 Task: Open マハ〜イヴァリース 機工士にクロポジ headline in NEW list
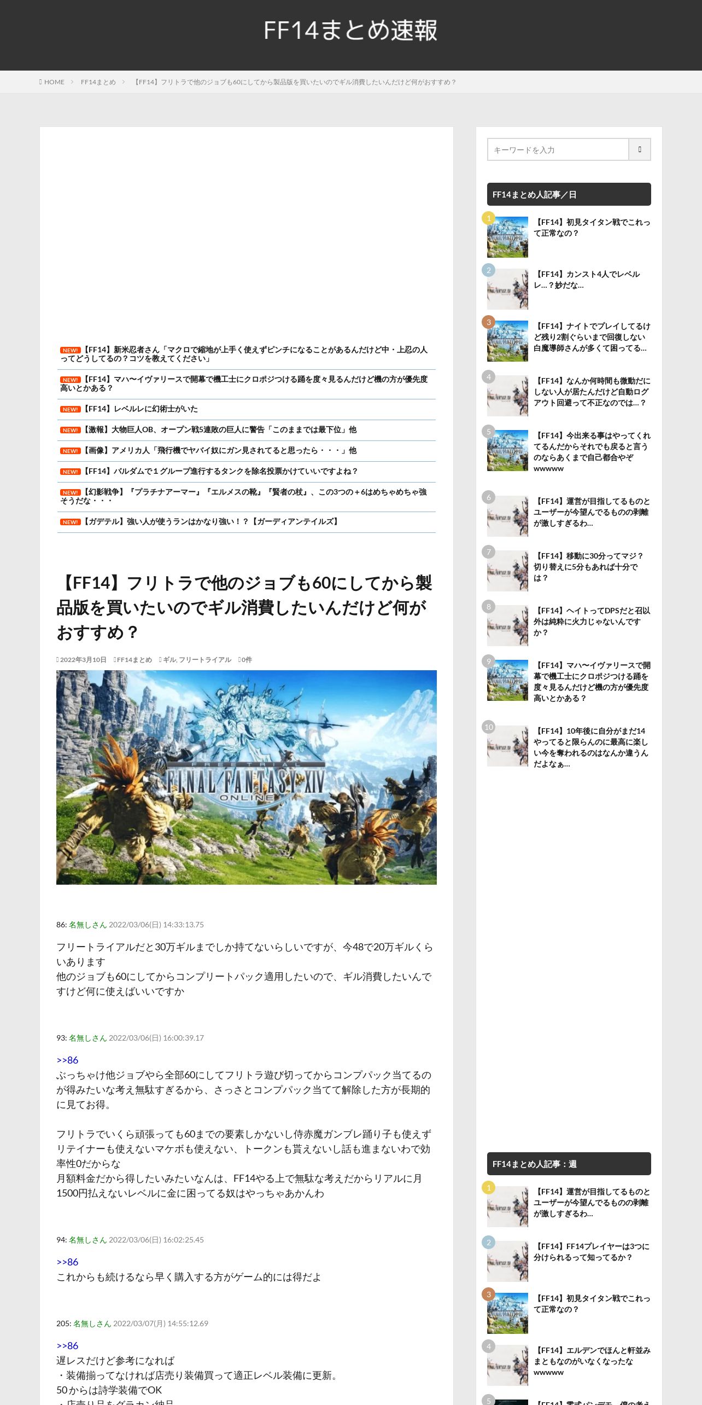click(x=244, y=384)
